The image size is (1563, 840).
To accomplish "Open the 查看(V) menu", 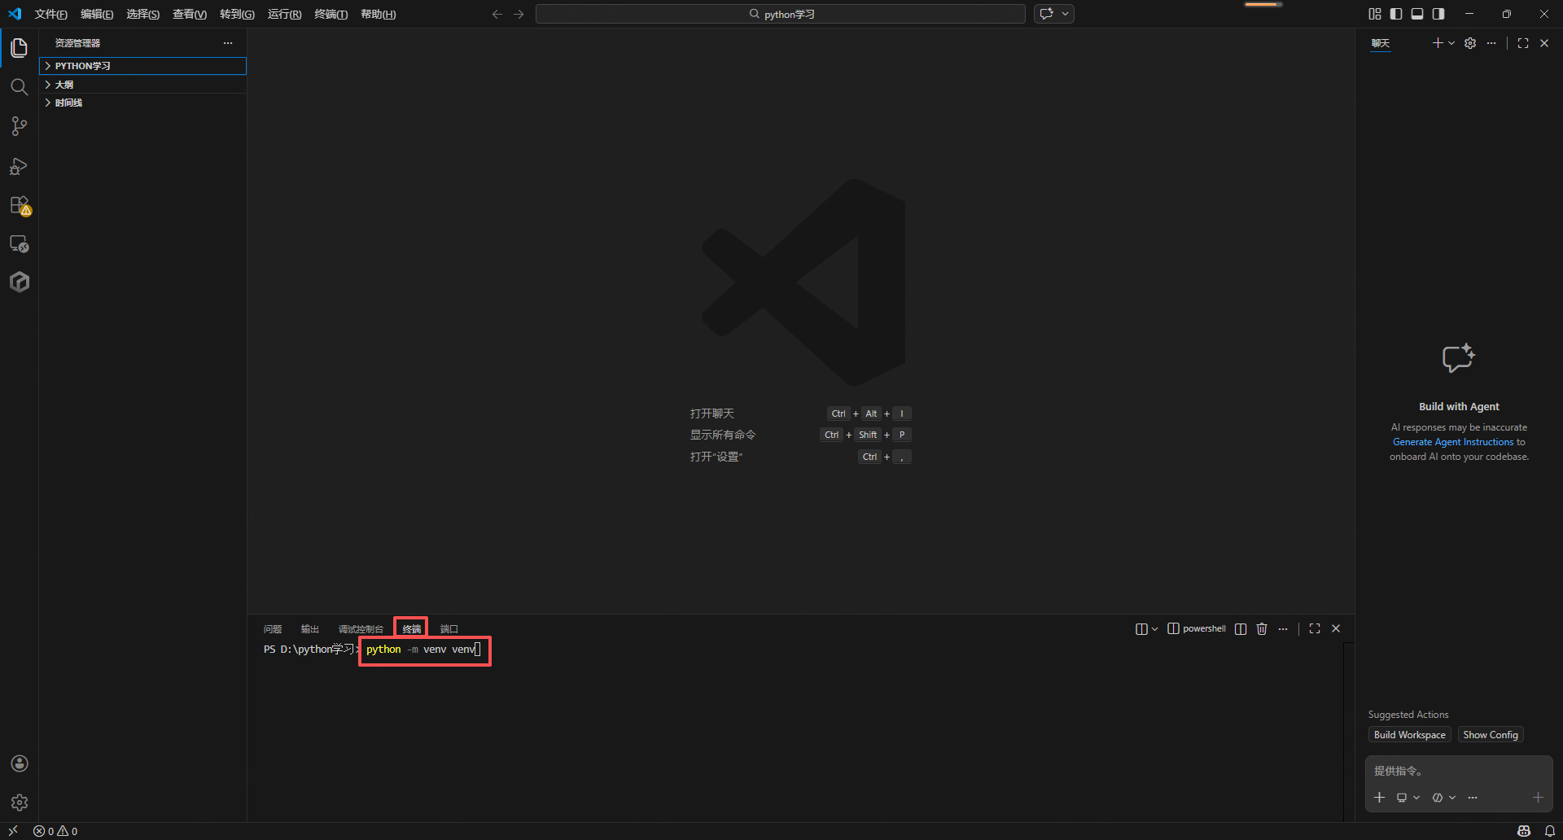I will (x=190, y=14).
